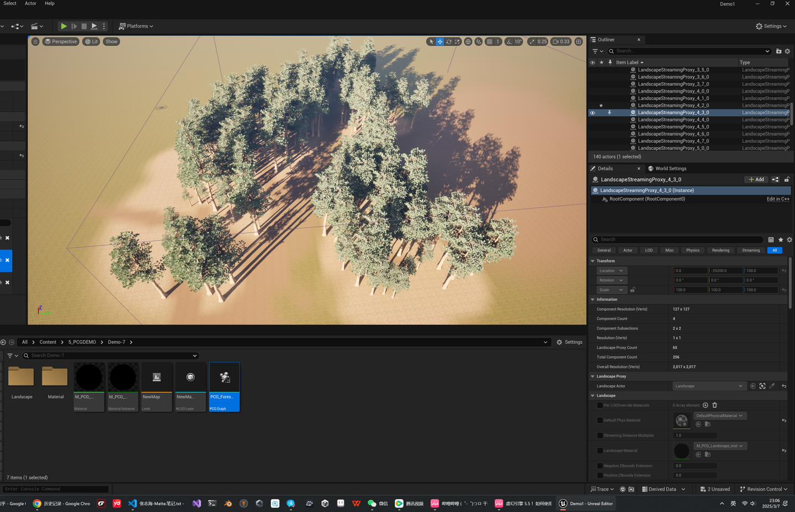Click the Add component button

click(756, 179)
